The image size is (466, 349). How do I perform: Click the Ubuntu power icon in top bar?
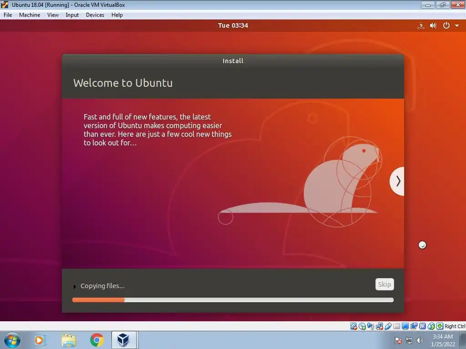pyautogui.click(x=446, y=25)
